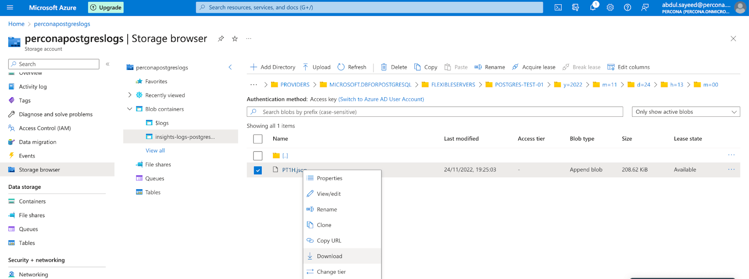Pin Storage browser to dashboard

click(x=221, y=39)
